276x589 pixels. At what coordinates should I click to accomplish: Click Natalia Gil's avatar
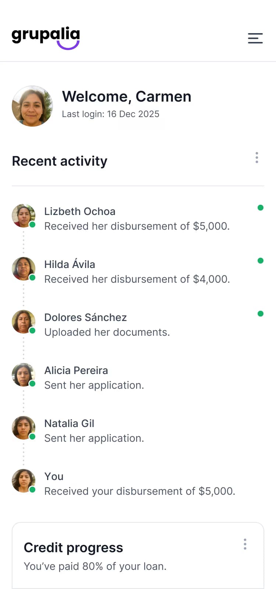[24, 428]
